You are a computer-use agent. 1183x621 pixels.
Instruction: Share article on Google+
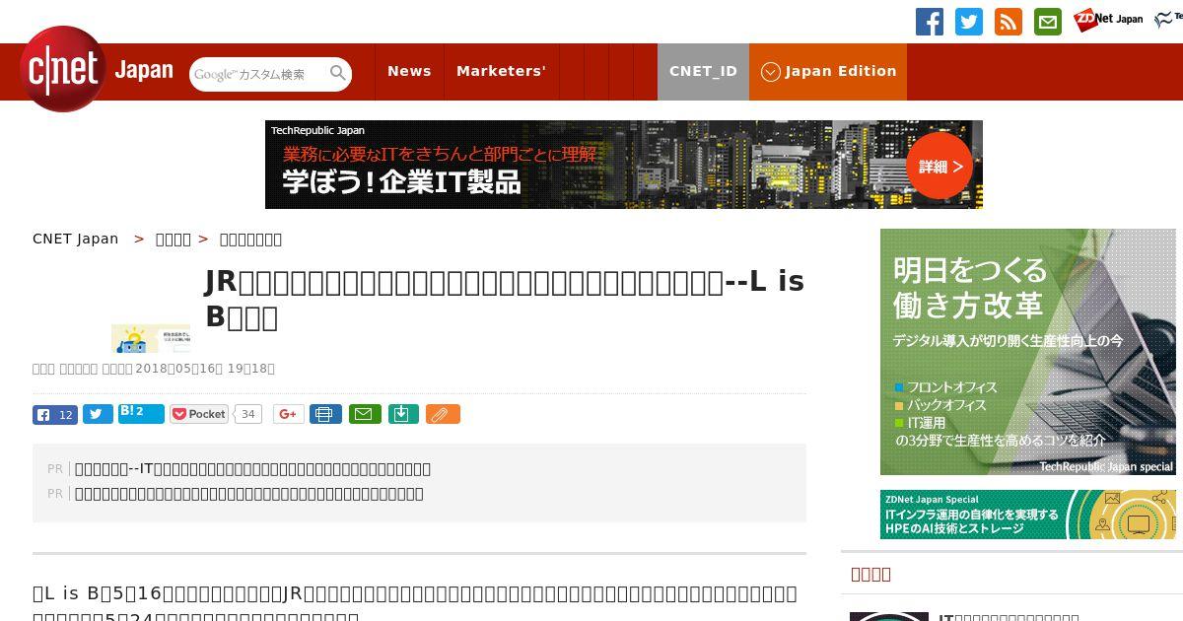pos(289,414)
